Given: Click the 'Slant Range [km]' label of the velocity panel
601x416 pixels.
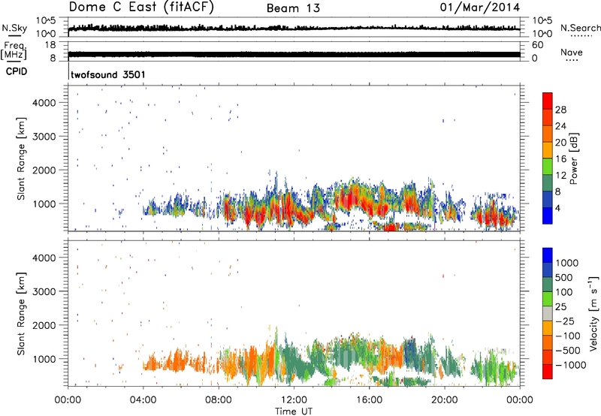Looking at the screenshot, I should tap(21, 314).
